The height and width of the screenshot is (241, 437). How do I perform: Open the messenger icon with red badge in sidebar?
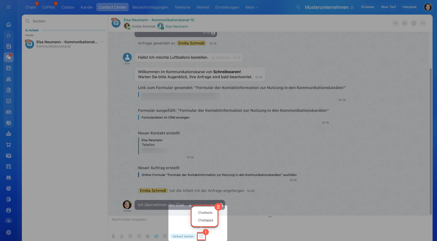point(9,57)
